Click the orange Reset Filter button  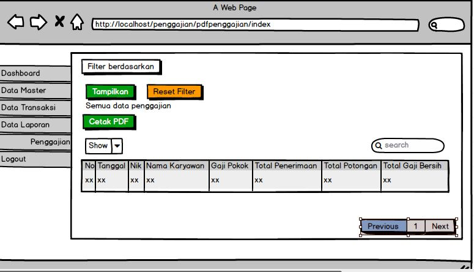point(174,92)
